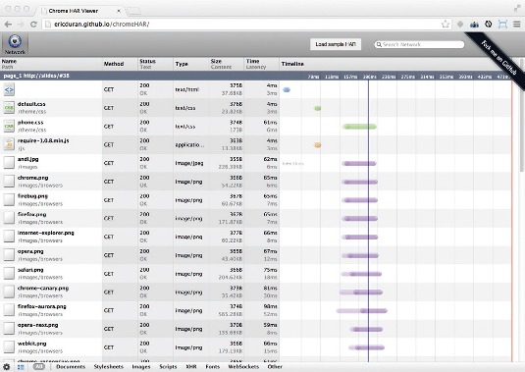Open the Chrome hamburger menu
Viewport: 525px width, 372px height.
click(x=517, y=25)
